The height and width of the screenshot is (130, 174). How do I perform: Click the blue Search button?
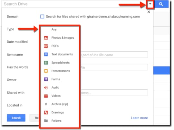[16, 118]
